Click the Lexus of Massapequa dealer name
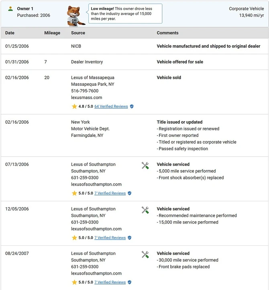The height and width of the screenshot is (290, 269). point(93,77)
